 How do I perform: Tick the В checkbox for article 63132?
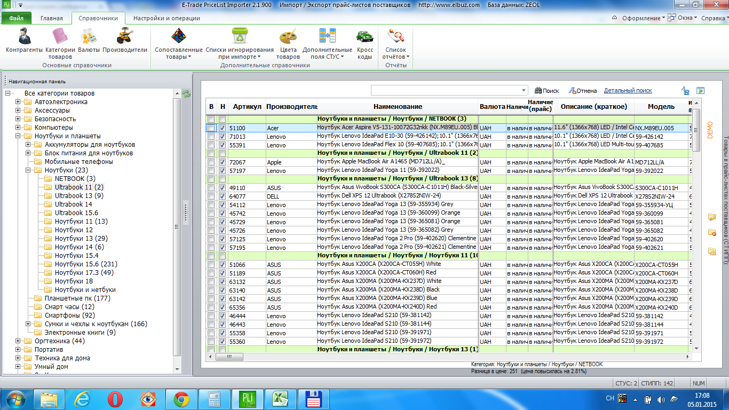tap(211, 282)
